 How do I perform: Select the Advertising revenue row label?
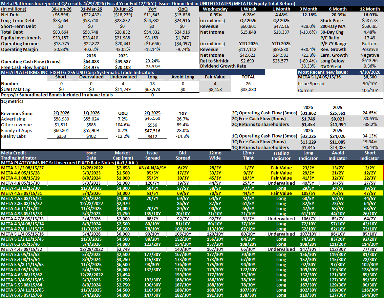13,119
